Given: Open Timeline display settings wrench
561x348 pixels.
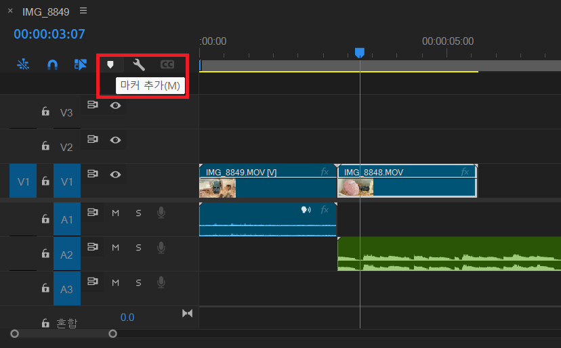Looking at the screenshot, I should click(139, 65).
